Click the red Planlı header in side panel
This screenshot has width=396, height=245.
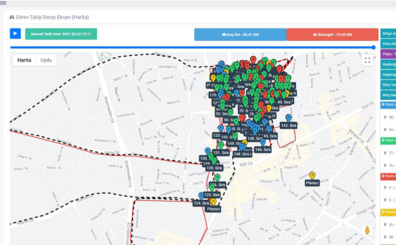point(388,176)
